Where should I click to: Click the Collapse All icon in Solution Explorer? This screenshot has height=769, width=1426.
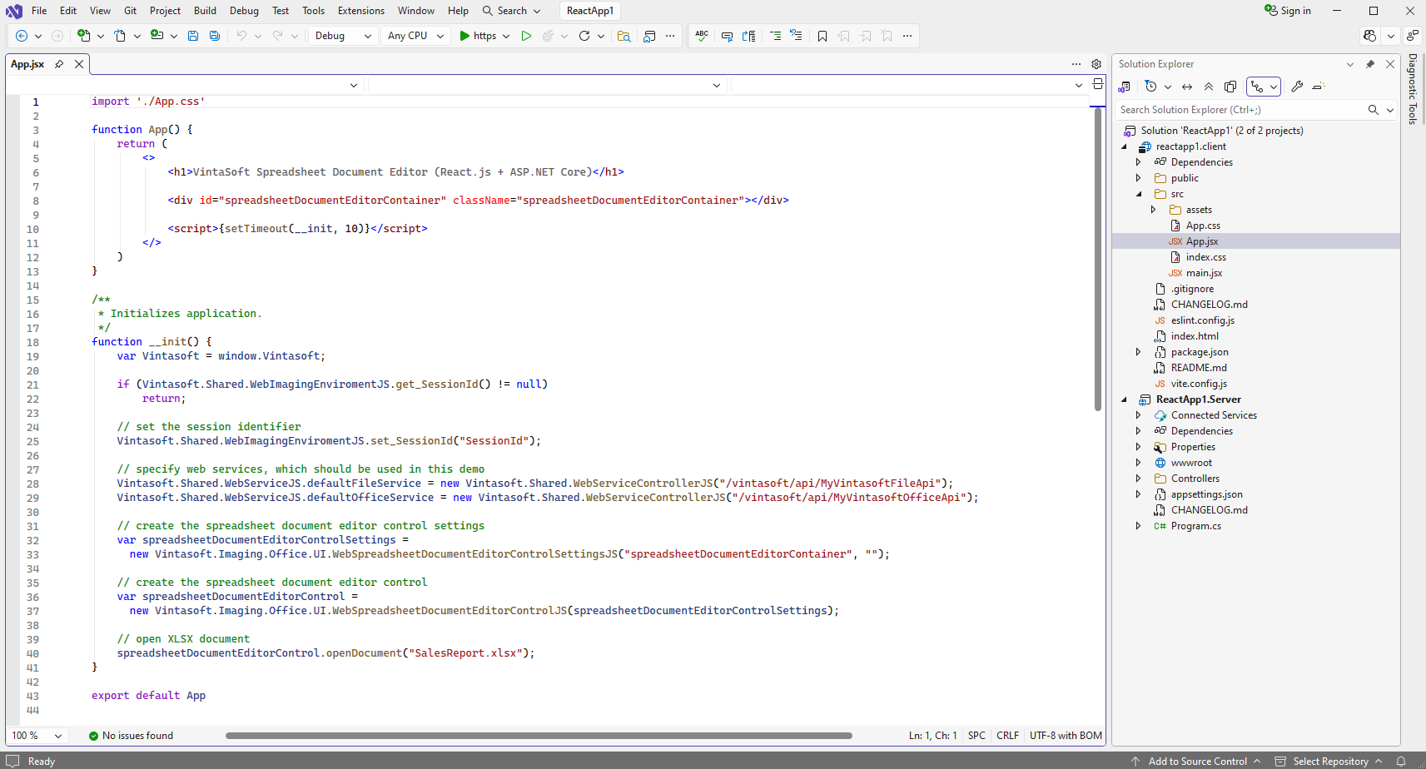pyautogui.click(x=1209, y=87)
